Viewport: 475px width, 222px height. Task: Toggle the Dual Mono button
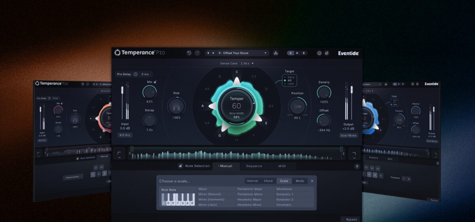(x=348, y=135)
